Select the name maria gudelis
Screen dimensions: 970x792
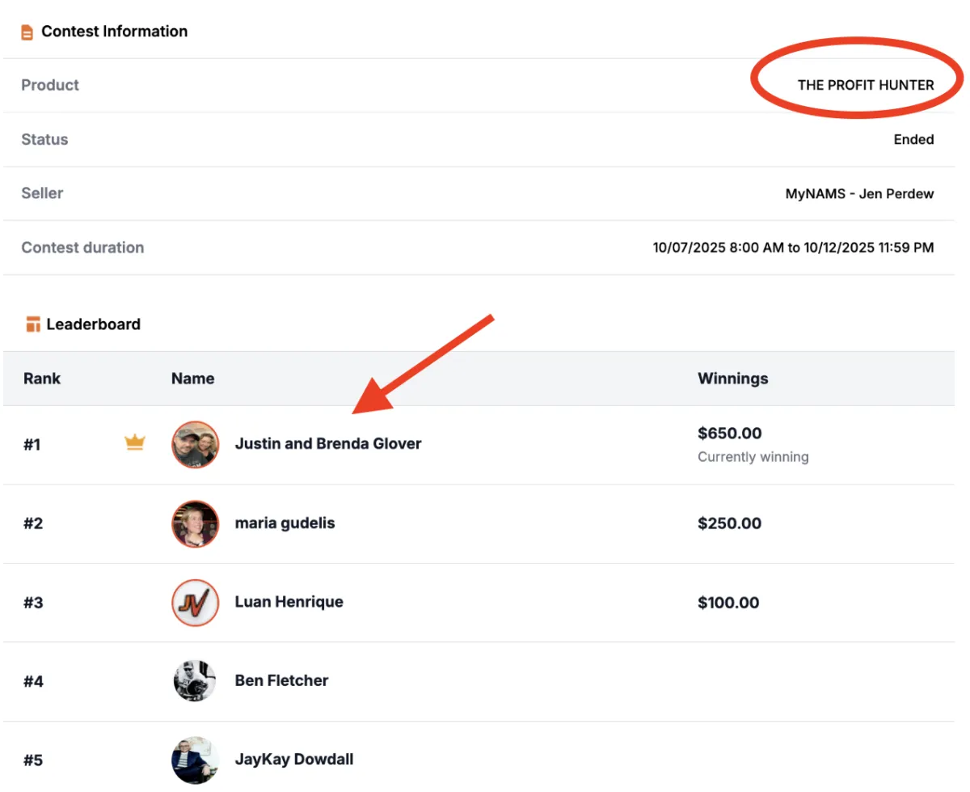pos(285,523)
